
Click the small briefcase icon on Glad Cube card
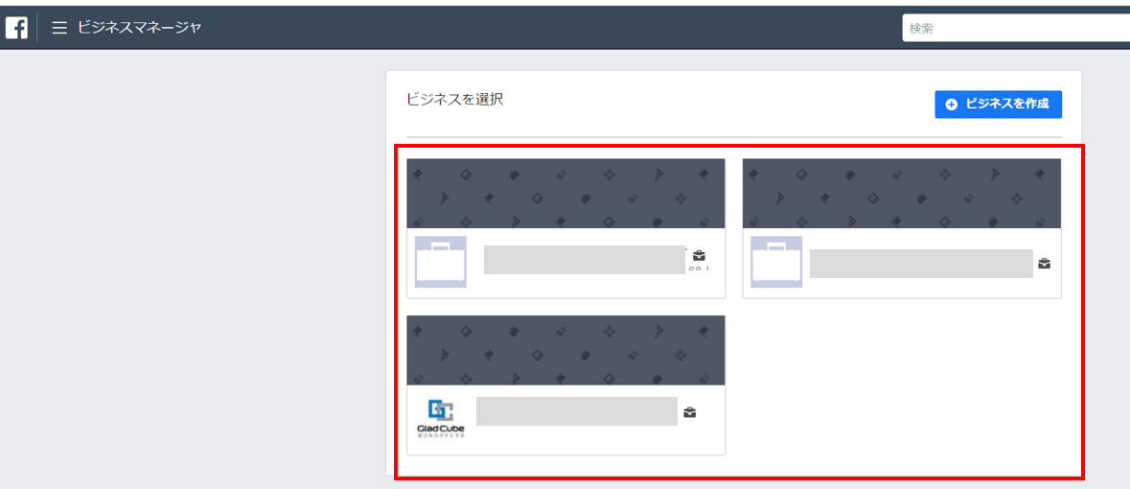690,412
